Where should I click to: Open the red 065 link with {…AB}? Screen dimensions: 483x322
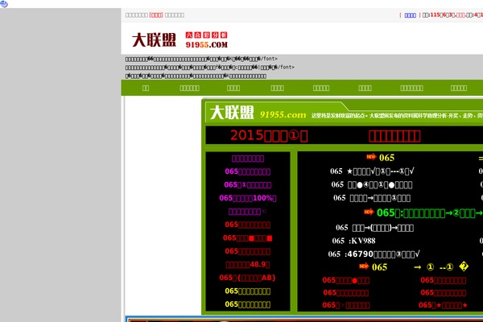point(248,278)
